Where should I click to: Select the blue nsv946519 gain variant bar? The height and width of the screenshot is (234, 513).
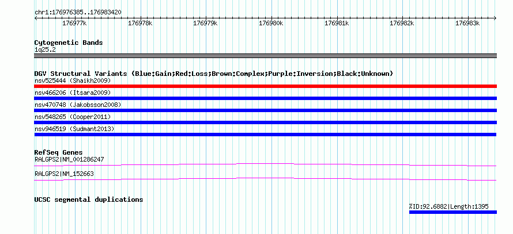(x=265, y=135)
